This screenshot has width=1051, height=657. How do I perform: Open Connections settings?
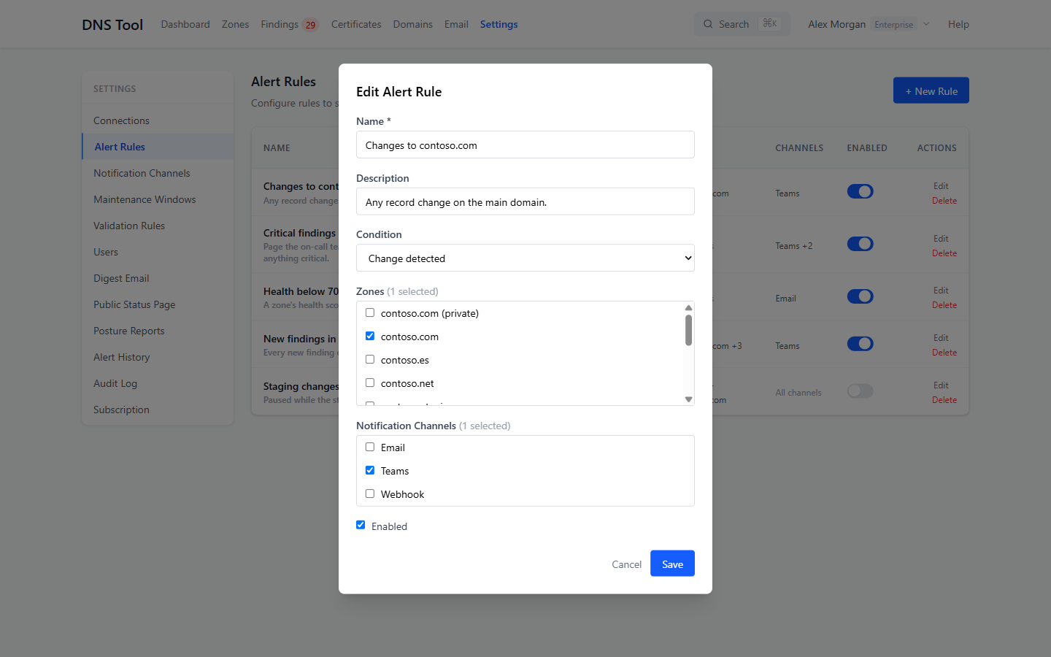[x=158, y=120]
